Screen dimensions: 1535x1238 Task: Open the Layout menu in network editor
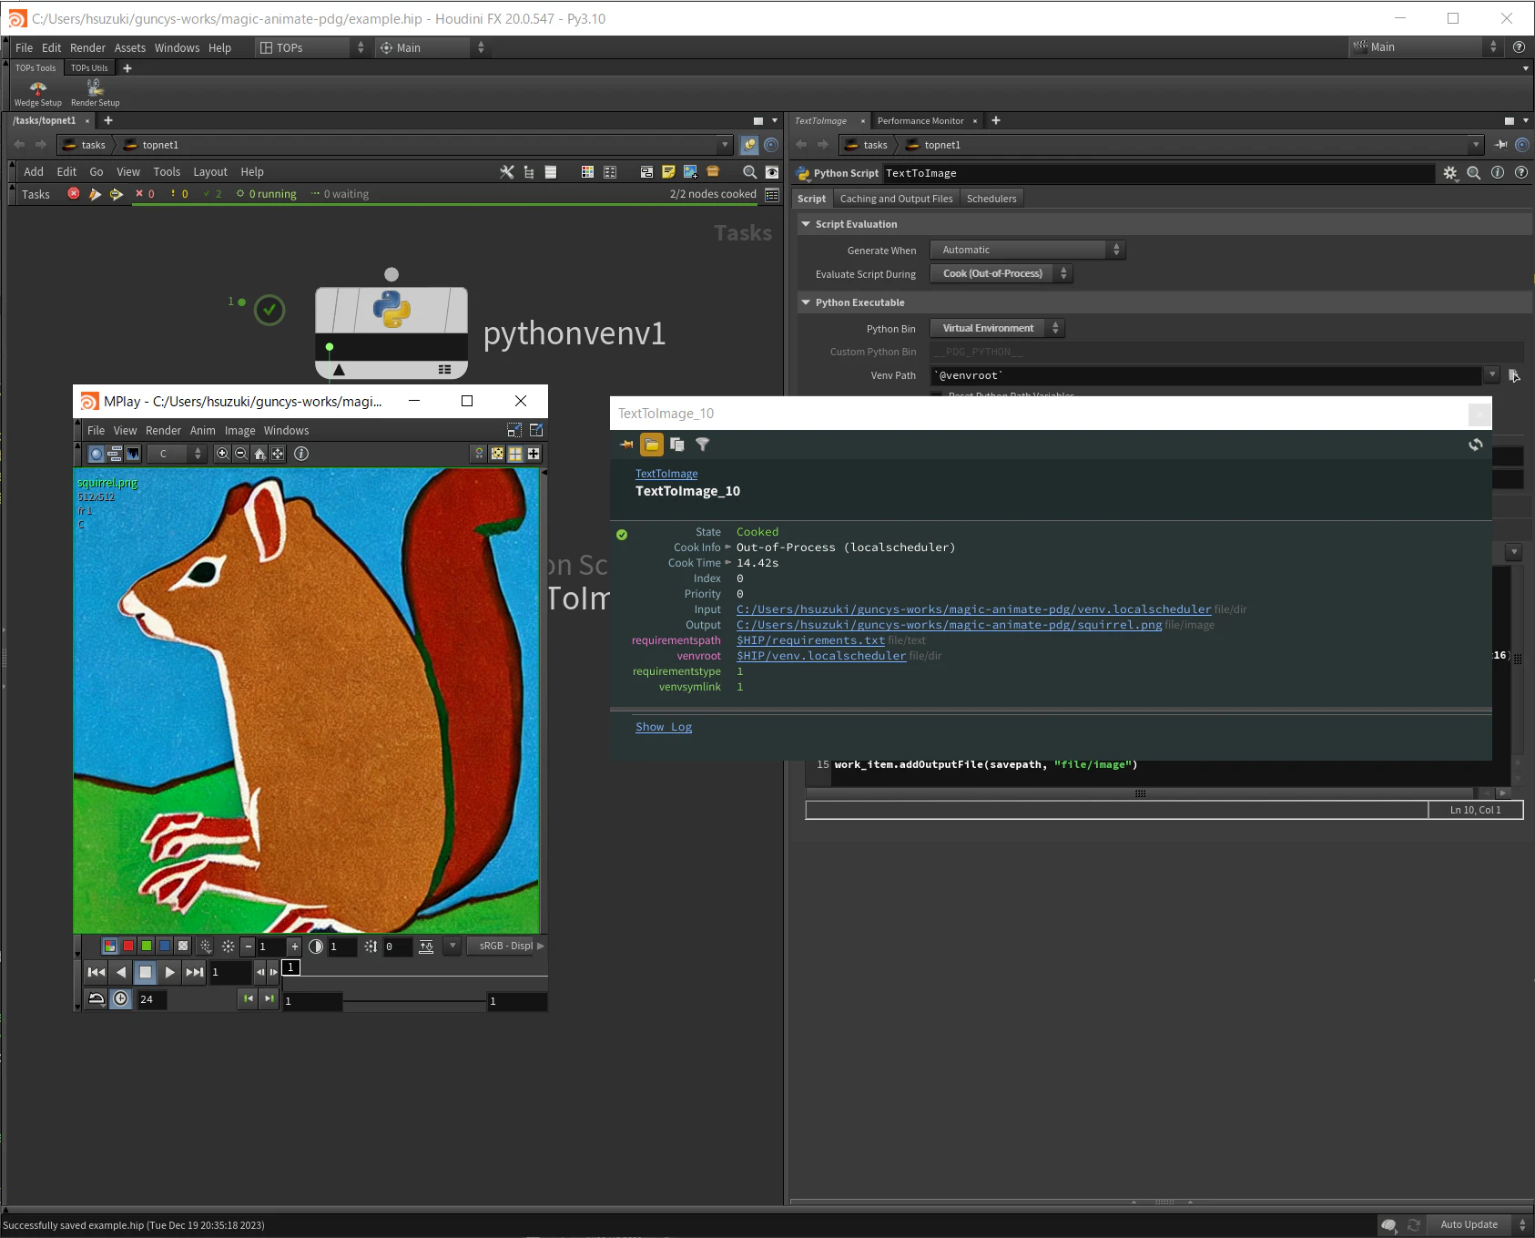tap(210, 171)
